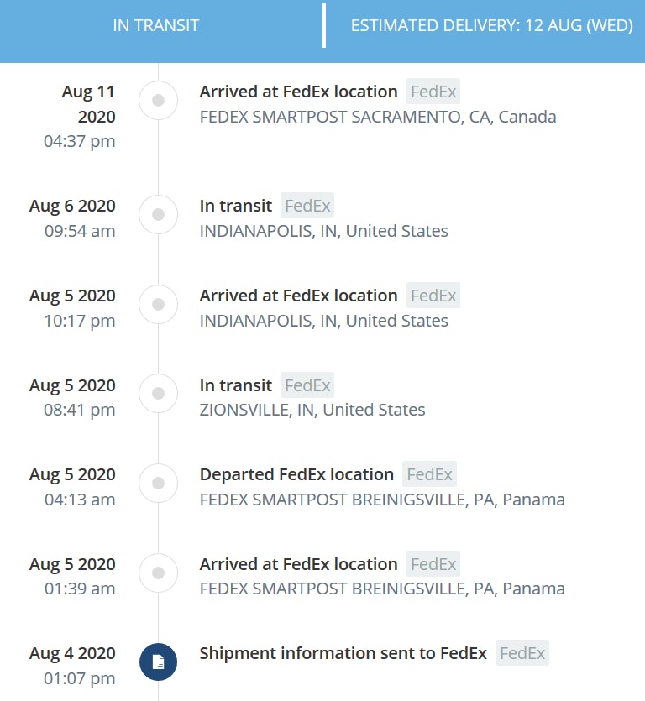Click FedEx tag next to Departed FedEx location
Viewport: 645px width, 701px height.
coord(429,474)
